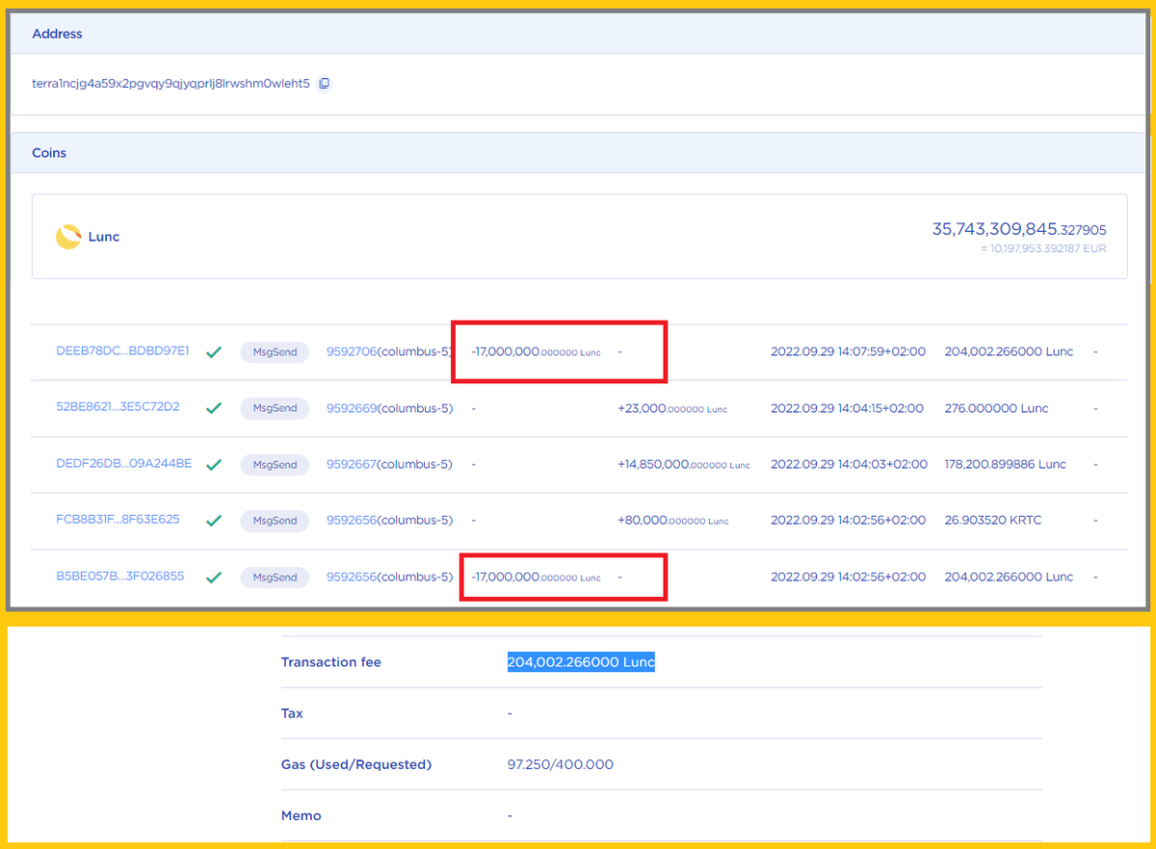This screenshot has width=1156, height=849.
Task: Click MsgSend badge in DEDF26DB row
Action: tap(275, 464)
